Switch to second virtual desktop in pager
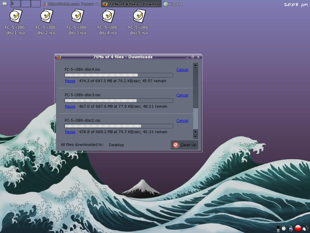 [x=26, y=4]
